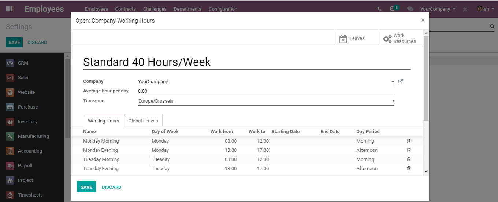The image size is (498, 202).
Task: Sort by the Starting Date column header
Action: [x=285, y=131]
